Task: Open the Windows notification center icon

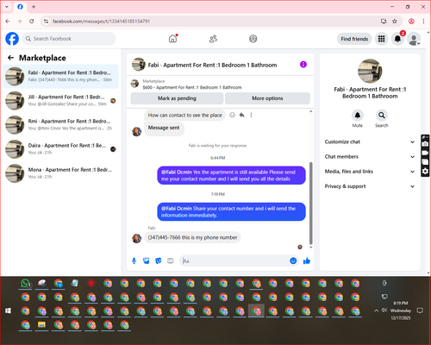Action: pyautogui.click(x=420, y=310)
